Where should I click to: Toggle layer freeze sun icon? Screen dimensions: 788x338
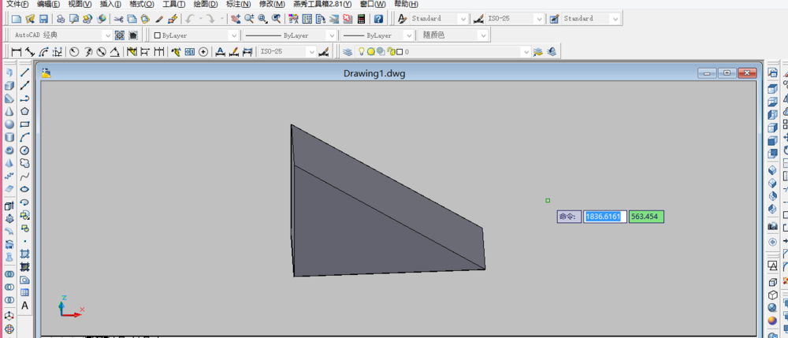pyautogui.click(x=371, y=52)
